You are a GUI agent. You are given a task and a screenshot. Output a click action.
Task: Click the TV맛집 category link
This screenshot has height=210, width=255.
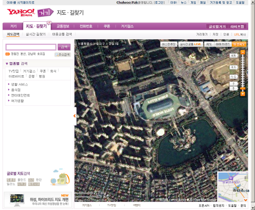tap(14, 71)
